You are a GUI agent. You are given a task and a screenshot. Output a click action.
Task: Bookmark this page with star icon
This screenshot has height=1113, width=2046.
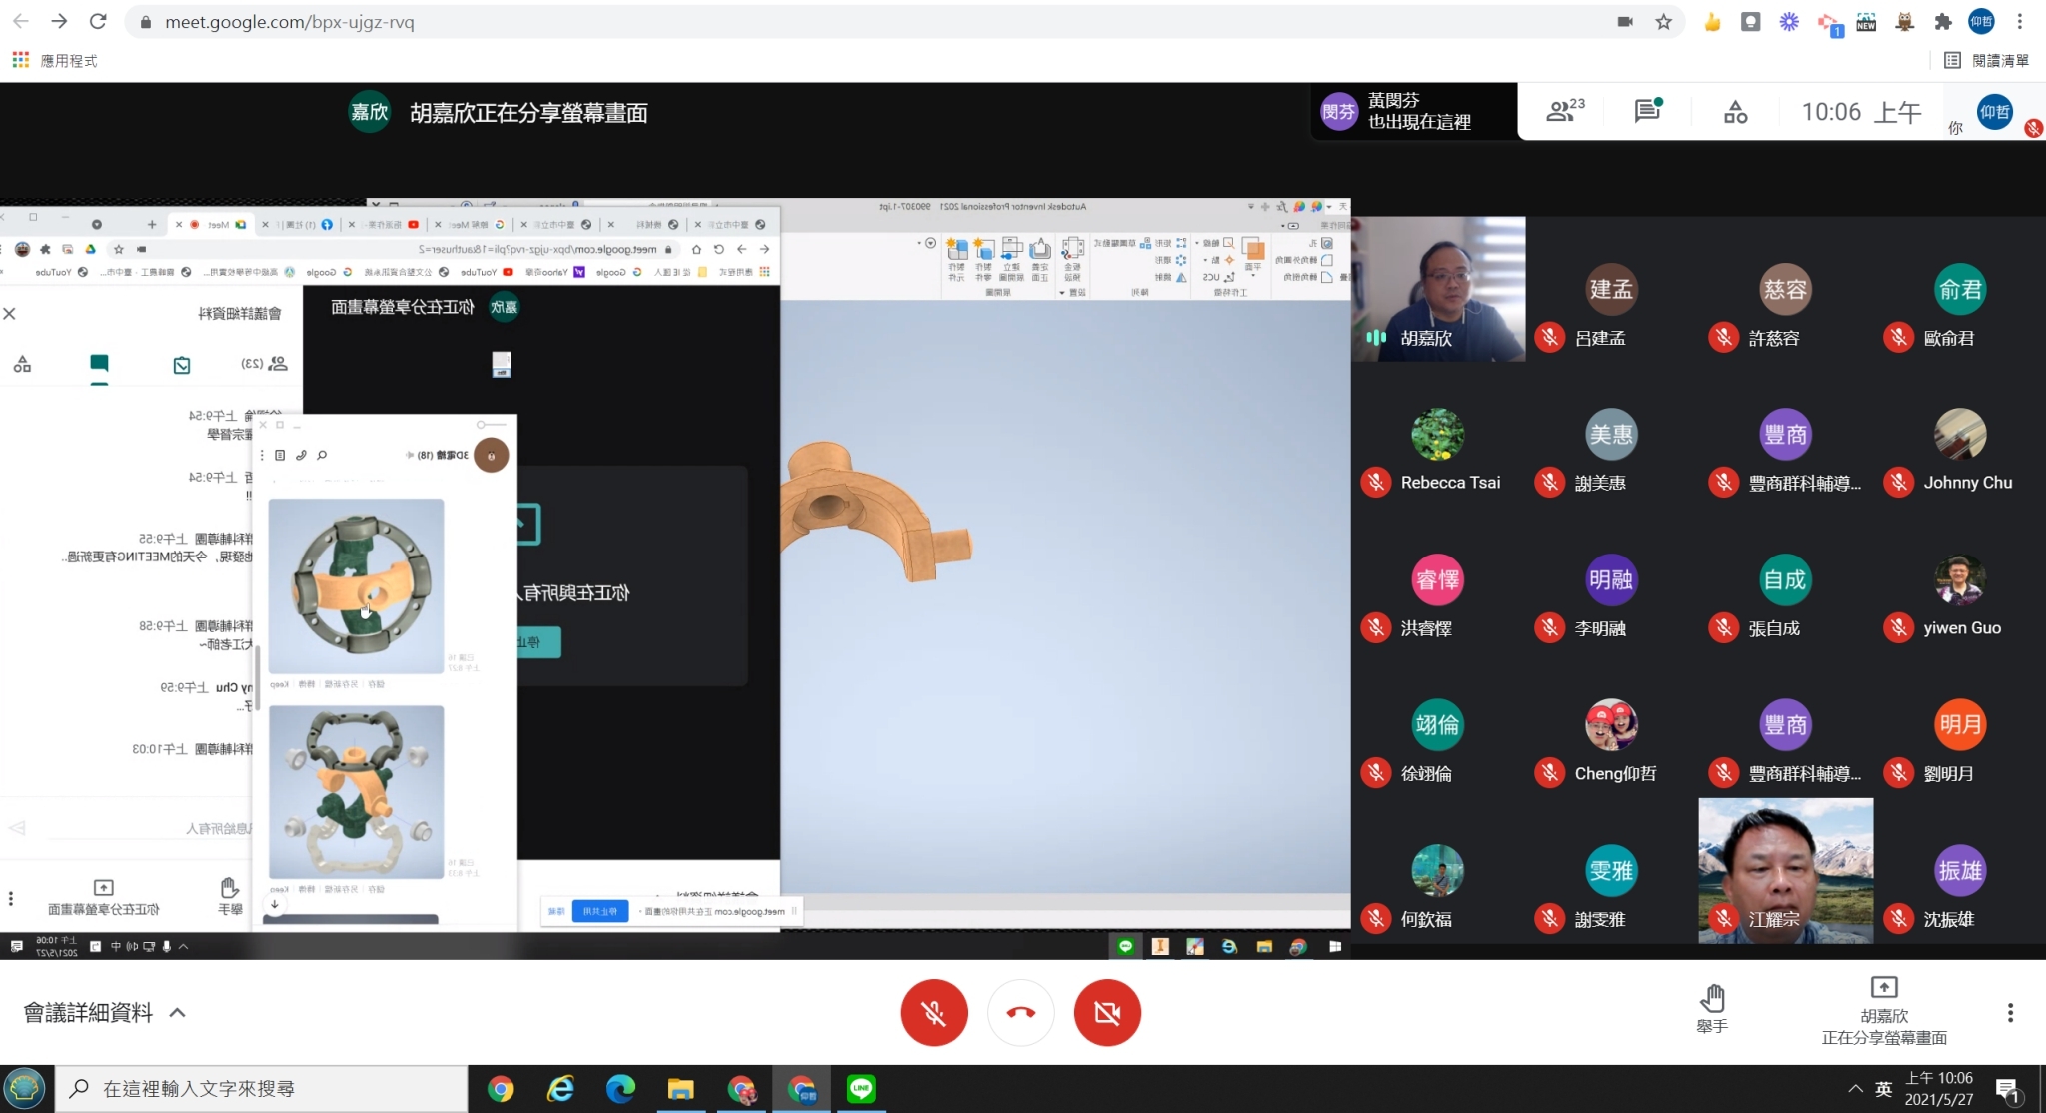click(x=1663, y=22)
